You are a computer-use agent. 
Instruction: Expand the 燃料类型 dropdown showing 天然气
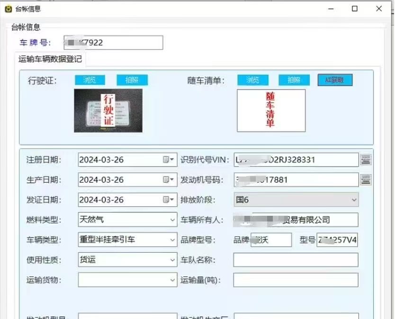click(x=172, y=220)
